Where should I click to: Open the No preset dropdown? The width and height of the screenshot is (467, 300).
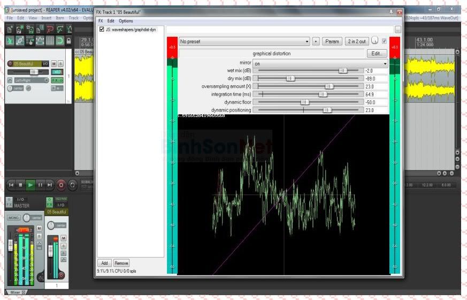244,41
